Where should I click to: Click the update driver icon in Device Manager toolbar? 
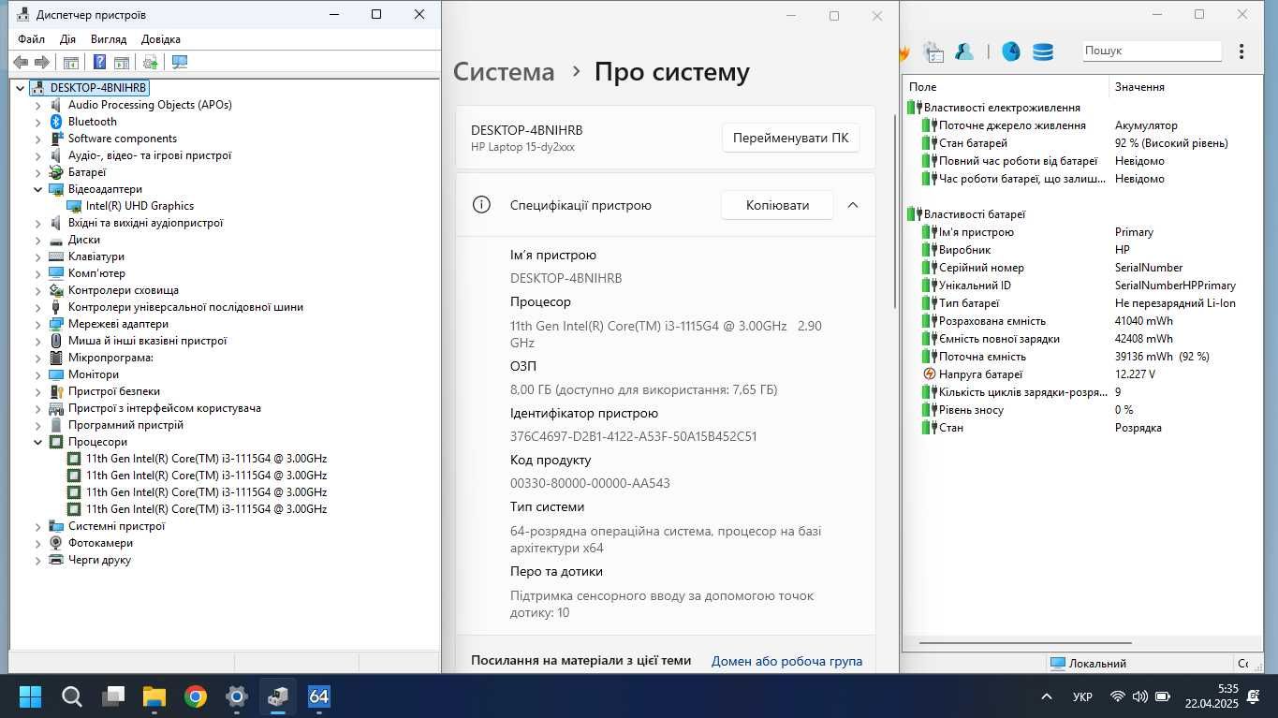150,62
